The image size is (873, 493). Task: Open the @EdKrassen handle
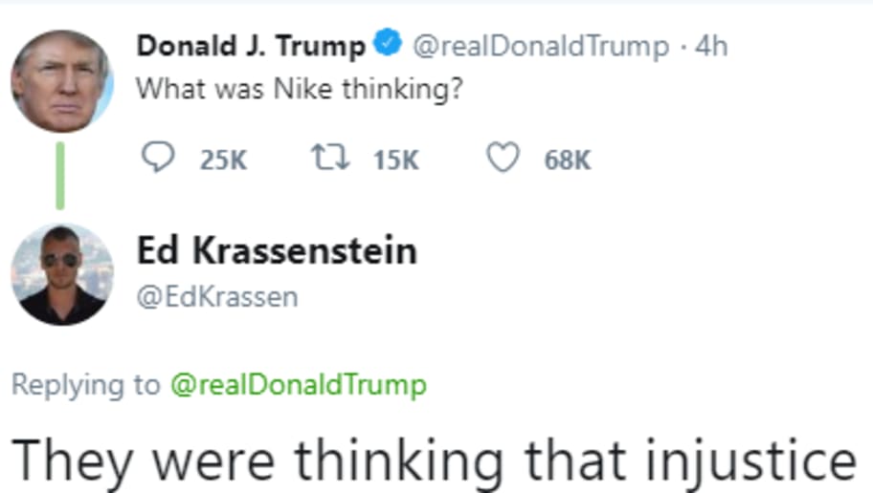(x=217, y=297)
